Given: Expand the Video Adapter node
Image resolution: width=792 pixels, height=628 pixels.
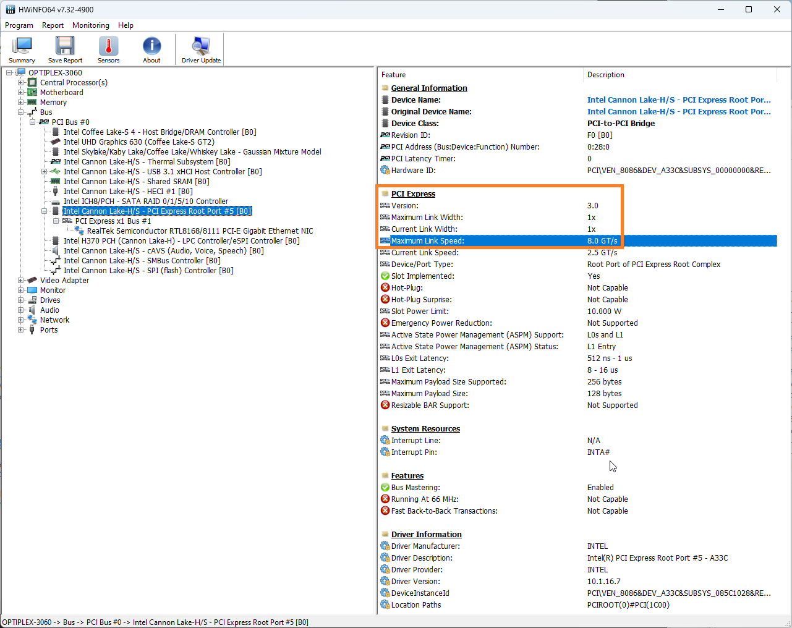Looking at the screenshot, I should click(21, 280).
